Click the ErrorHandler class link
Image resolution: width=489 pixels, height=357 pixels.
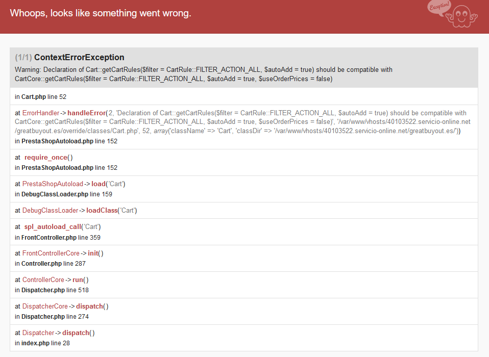pos(40,113)
